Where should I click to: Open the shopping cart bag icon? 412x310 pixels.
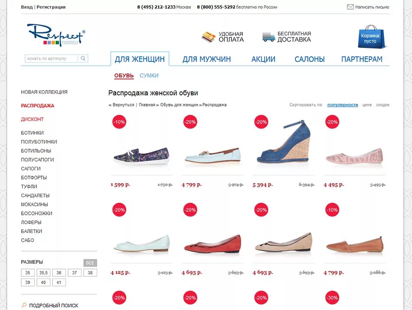click(x=372, y=37)
